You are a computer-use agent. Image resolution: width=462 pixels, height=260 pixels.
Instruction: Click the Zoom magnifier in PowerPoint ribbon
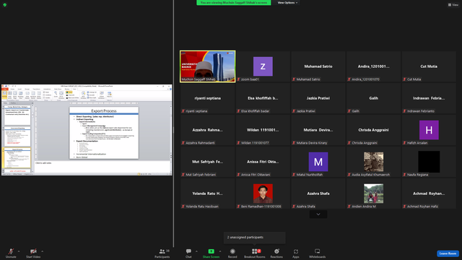click(56, 94)
